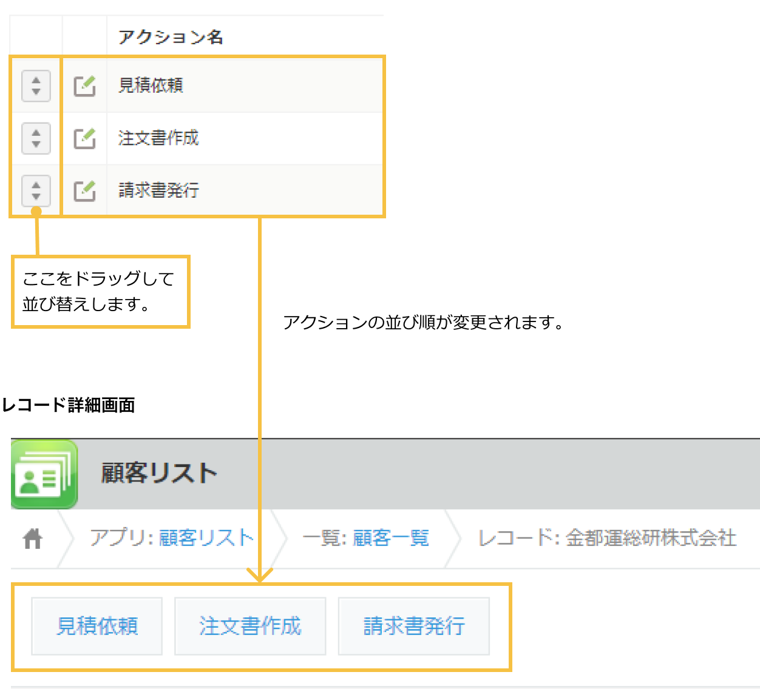The width and height of the screenshot is (760, 689).
Task: Click the reorder arrows beside 請求書発行
Action: click(35, 190)
